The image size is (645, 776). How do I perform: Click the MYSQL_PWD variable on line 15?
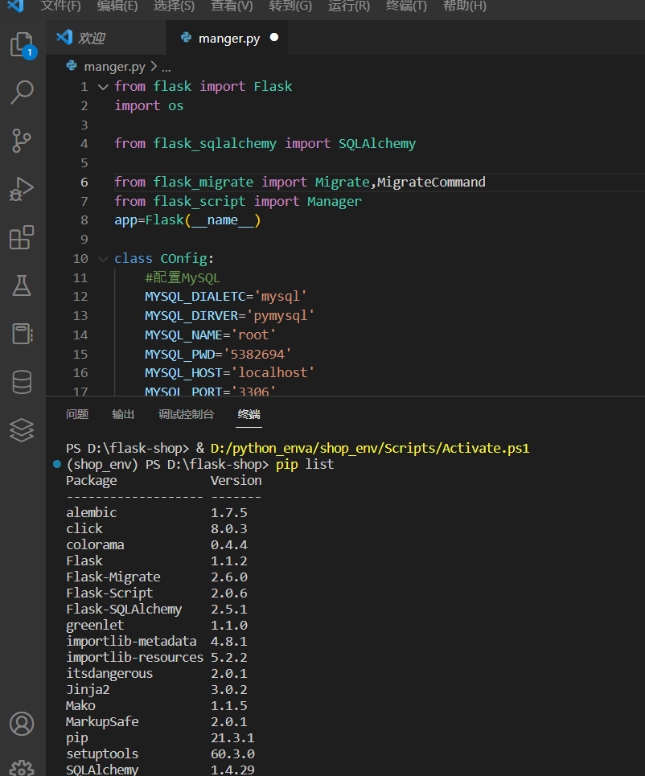coord(179,355)
